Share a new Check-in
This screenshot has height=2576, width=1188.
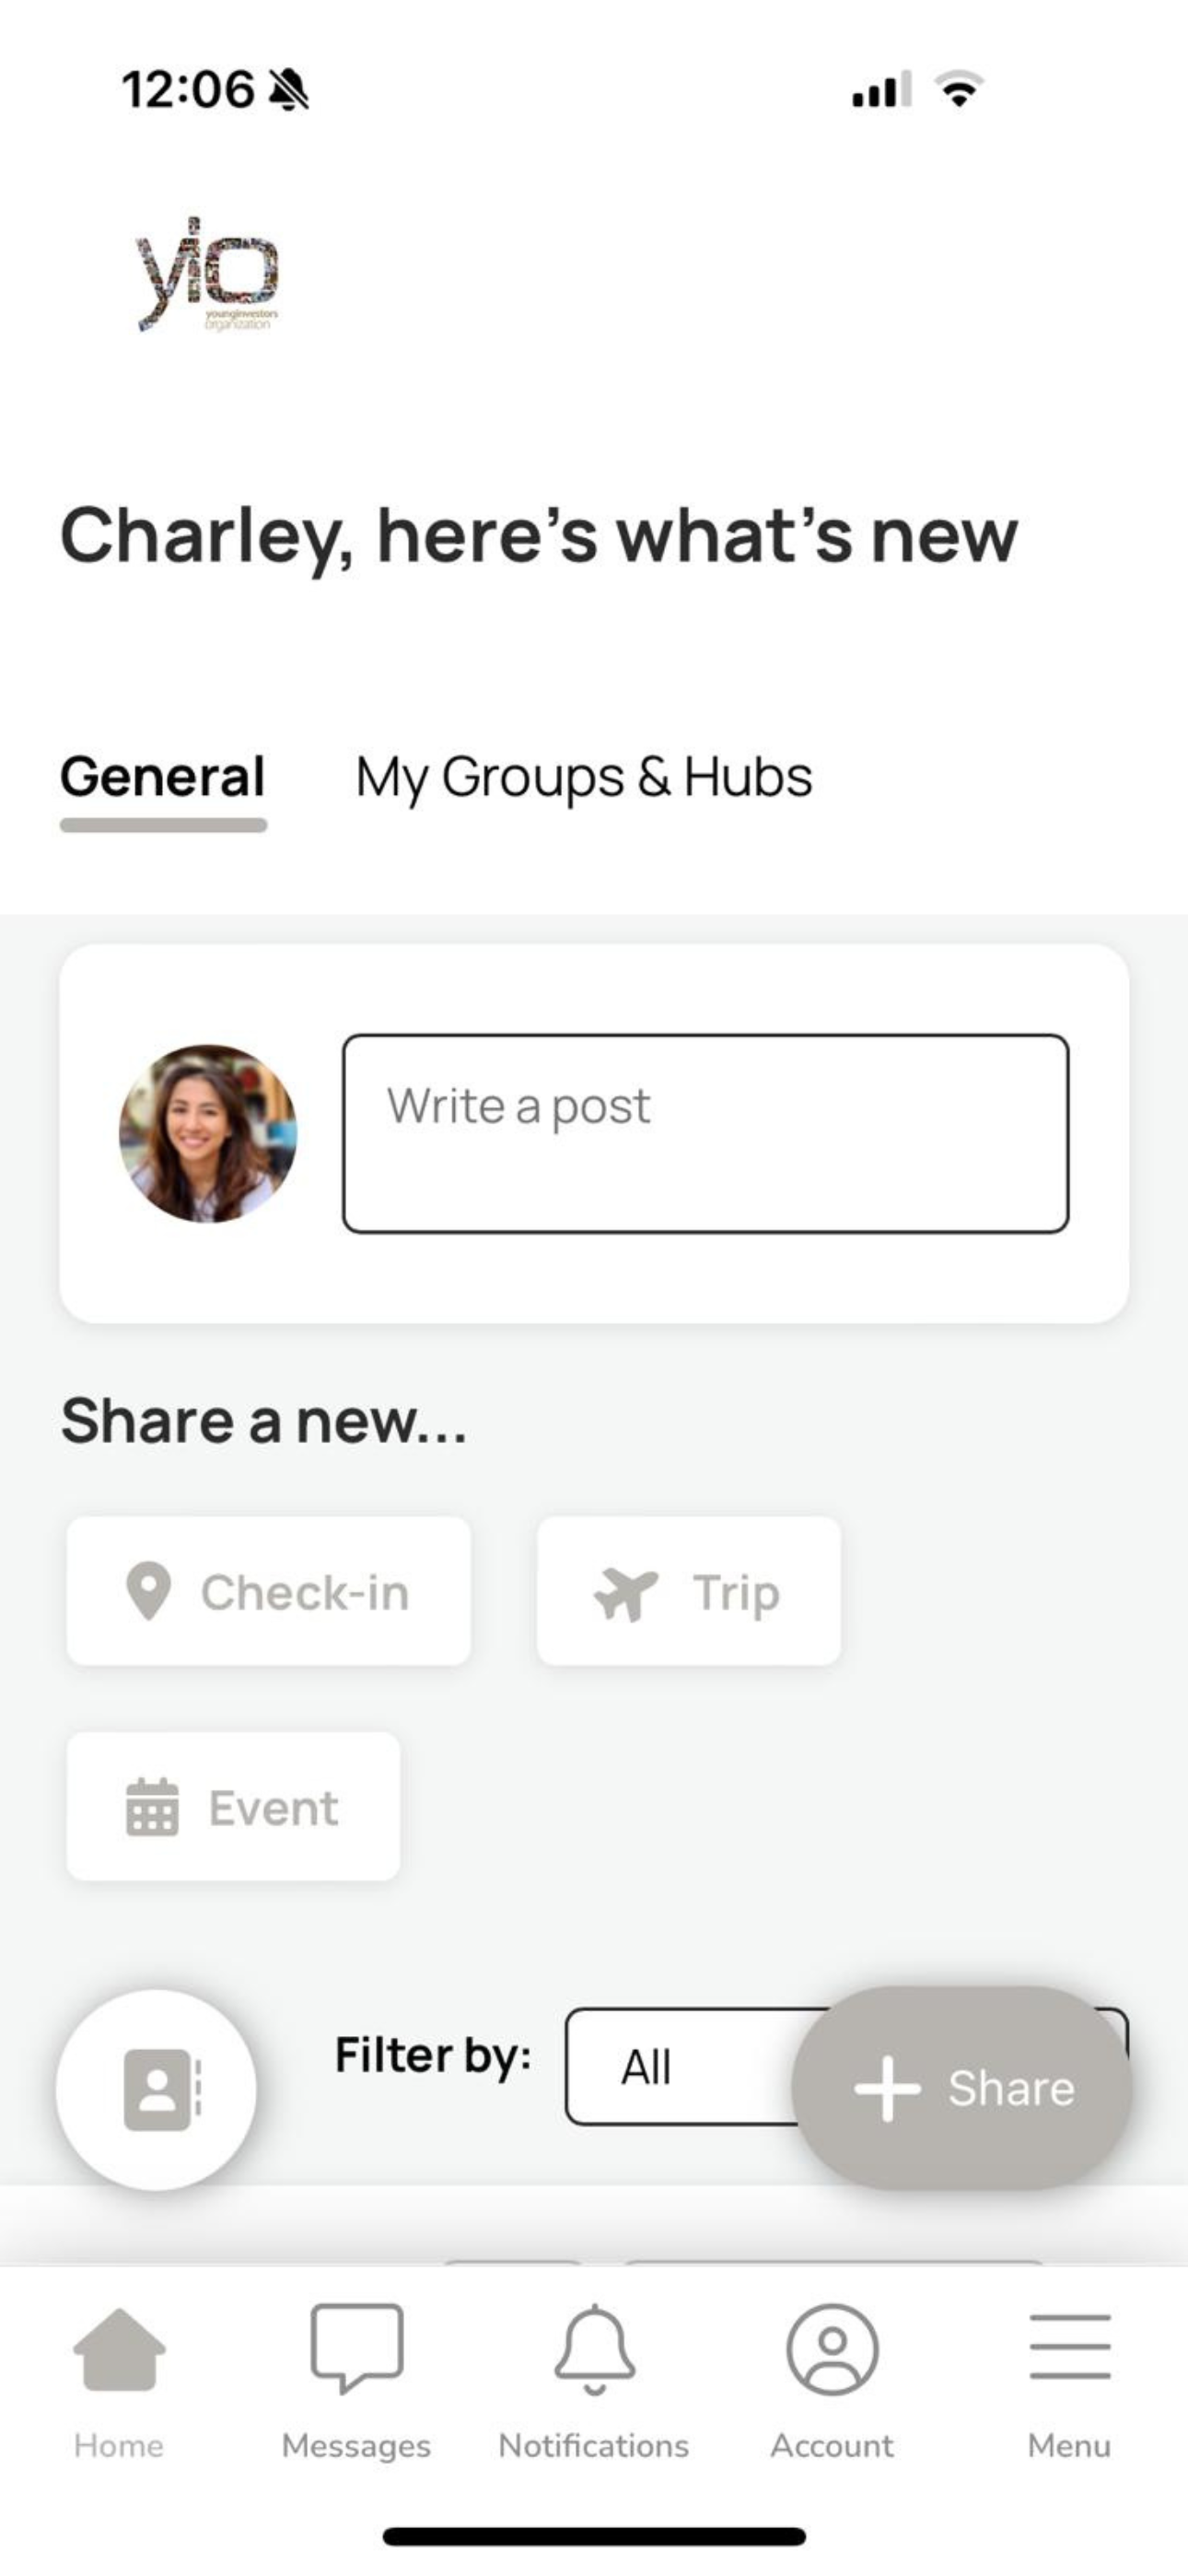click(268, 1591)
